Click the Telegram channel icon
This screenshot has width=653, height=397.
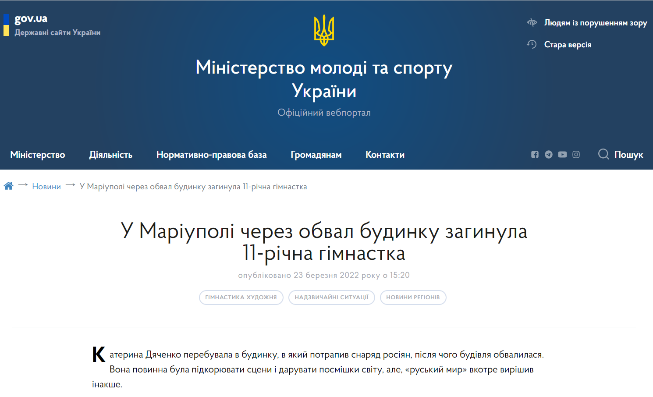(x=548, y=154)
